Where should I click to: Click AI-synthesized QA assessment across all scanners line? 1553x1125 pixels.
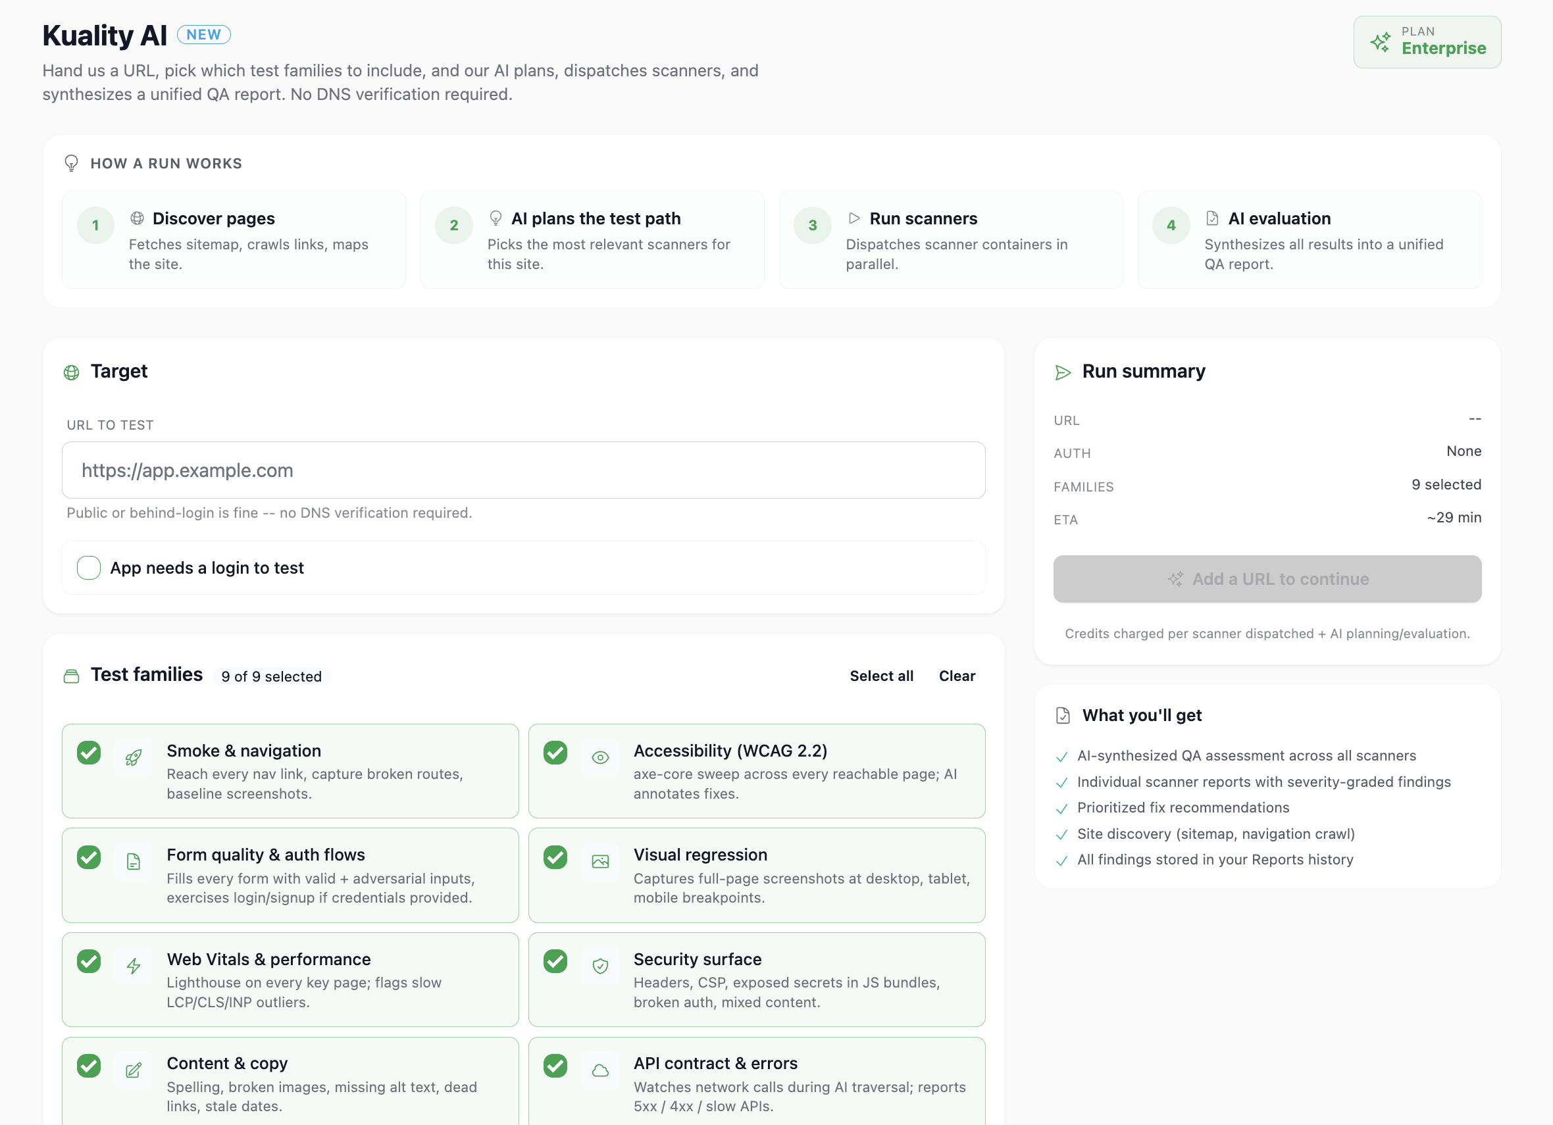click(x=1247, y=756)
